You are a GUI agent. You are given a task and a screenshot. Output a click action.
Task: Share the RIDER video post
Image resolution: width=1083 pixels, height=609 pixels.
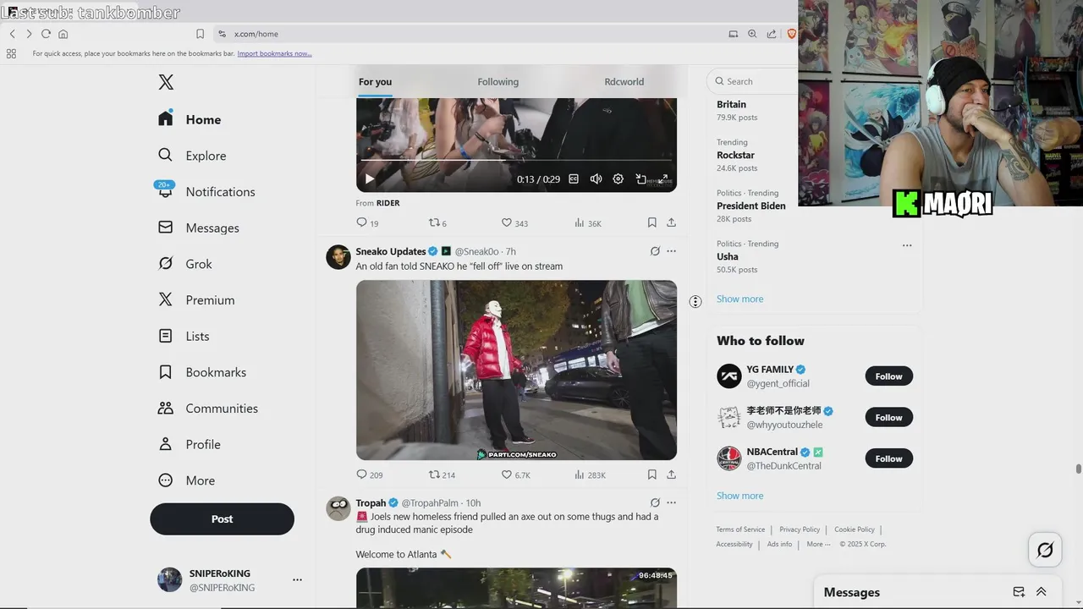click(x=671, y=222)
